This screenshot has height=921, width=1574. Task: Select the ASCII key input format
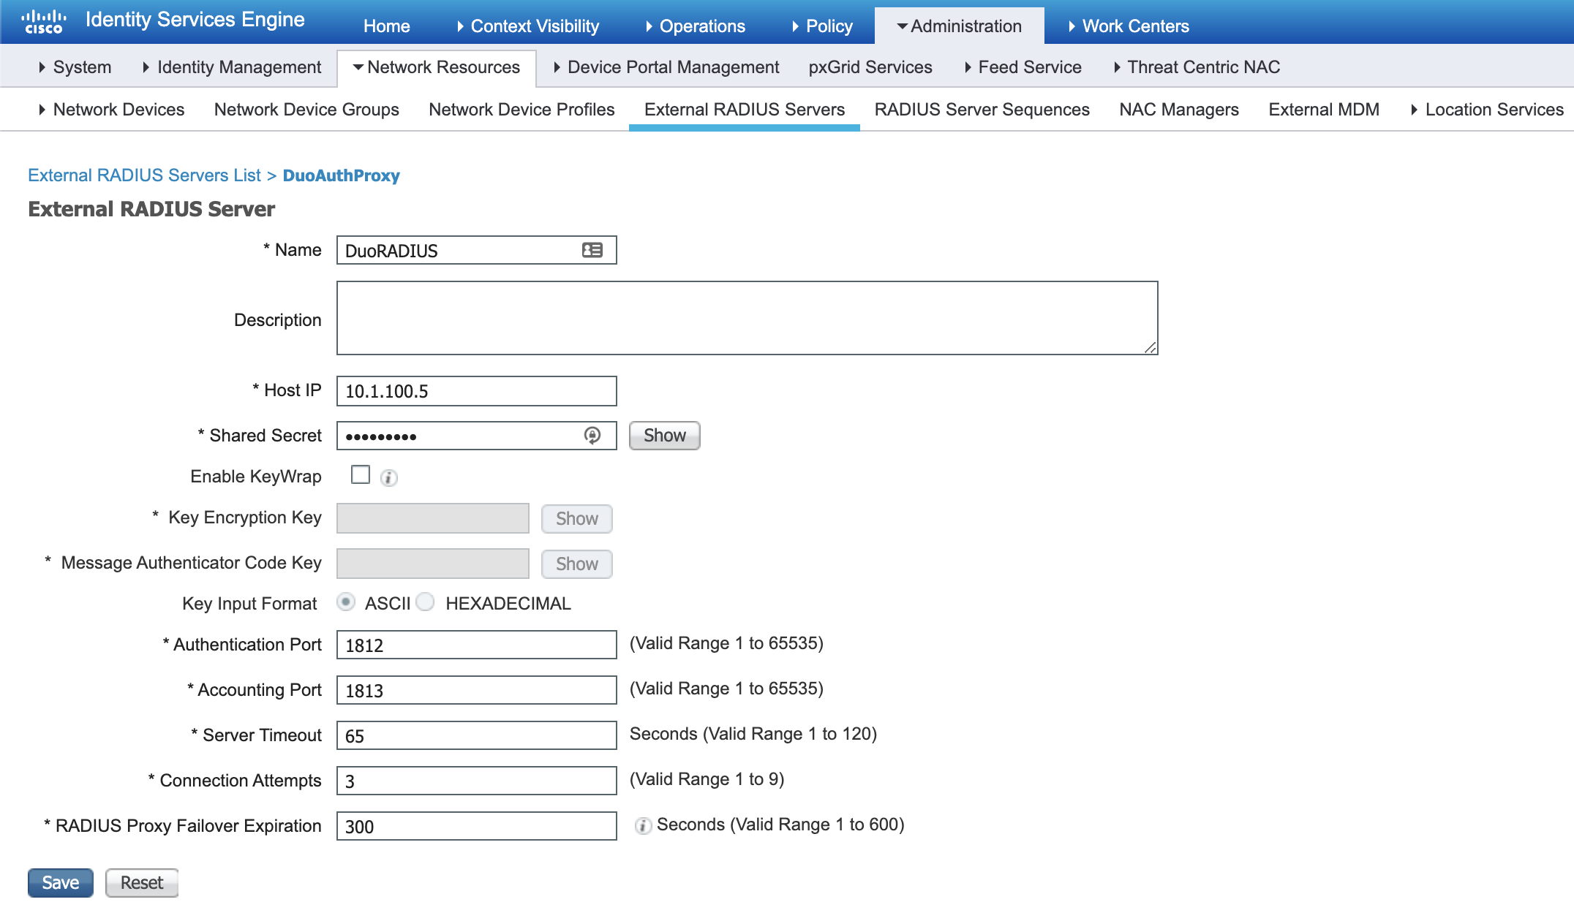pyautogui.click(x=347, y=602)
